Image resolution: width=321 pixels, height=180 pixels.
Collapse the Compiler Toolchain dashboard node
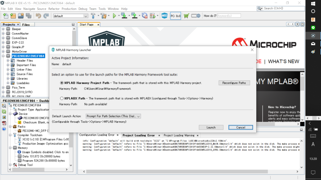coord(10,135)
